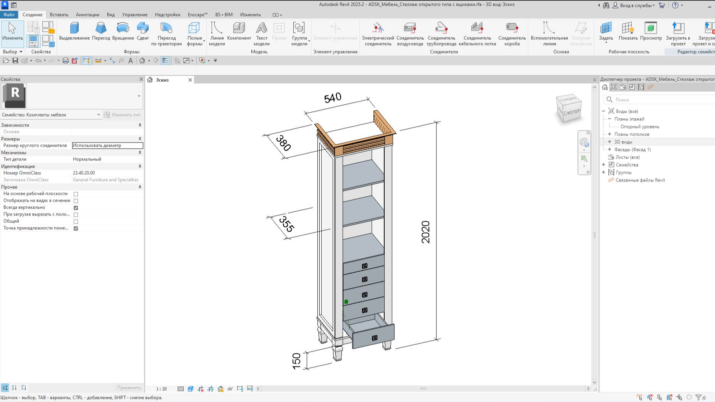
Task: Activate the Переход по траектории tool
Action: click(x=167, y=34)
